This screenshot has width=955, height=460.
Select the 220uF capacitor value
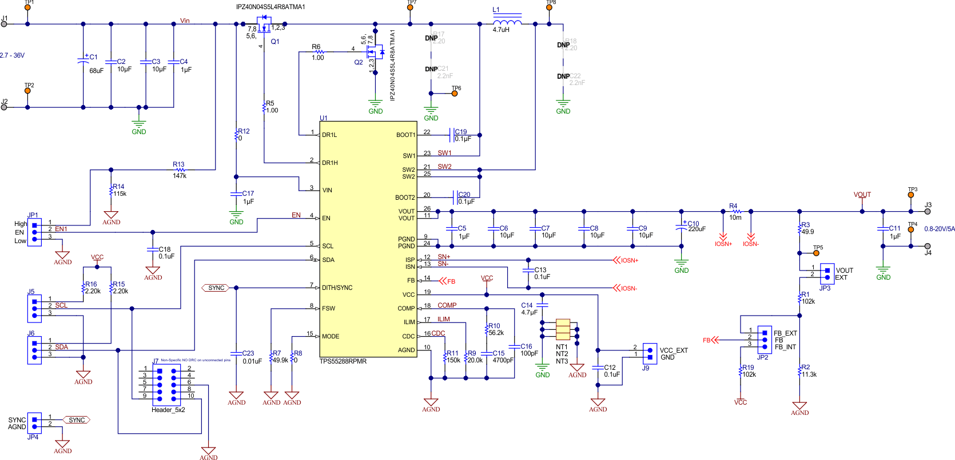tap(697, 229)
